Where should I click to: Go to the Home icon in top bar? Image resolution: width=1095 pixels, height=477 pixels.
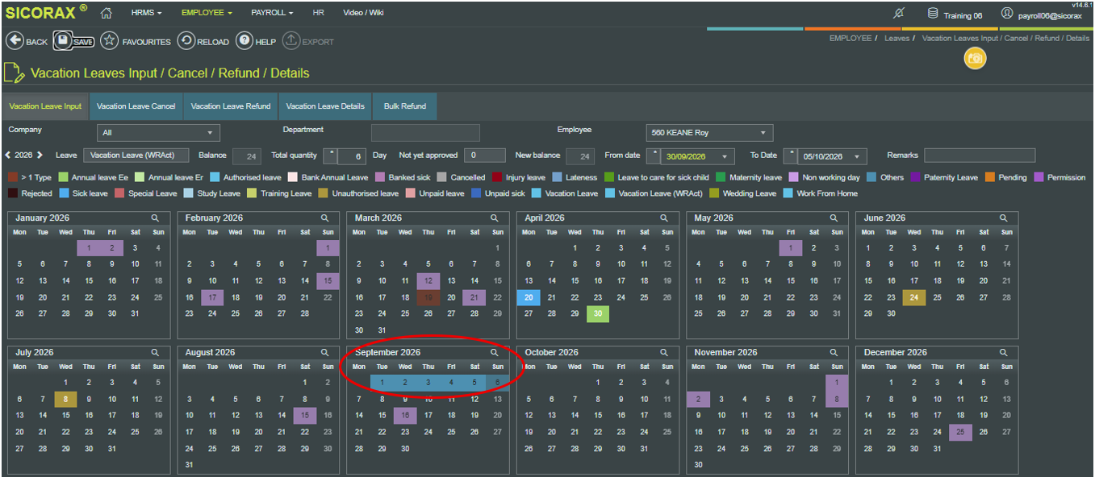(x=106, y=13)
